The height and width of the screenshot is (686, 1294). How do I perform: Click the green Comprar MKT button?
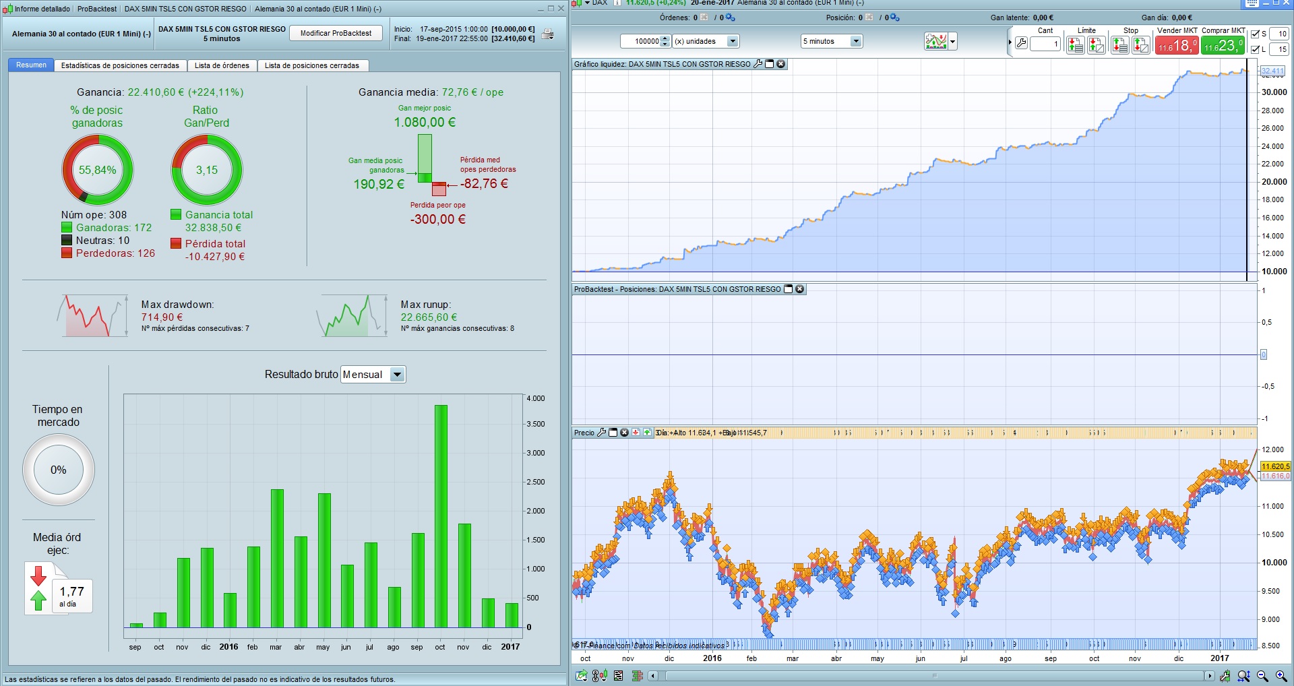[1223, 45]
